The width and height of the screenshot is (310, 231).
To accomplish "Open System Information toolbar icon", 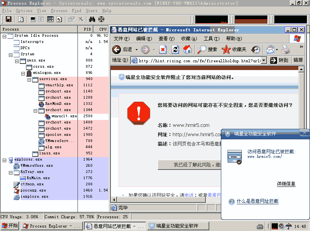I will 33,19.
